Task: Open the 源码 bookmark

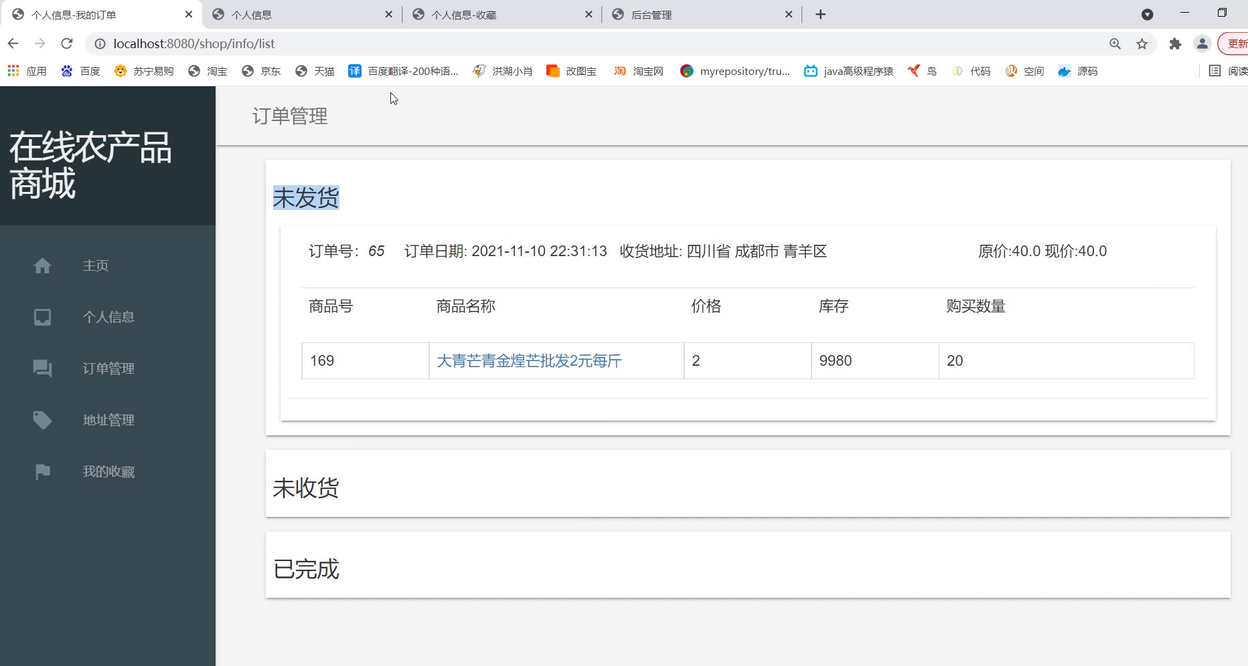Action: point(1078,71)
